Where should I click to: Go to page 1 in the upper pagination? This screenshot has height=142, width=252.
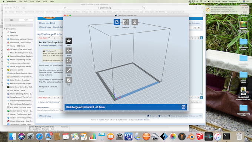tap(195, 38)
